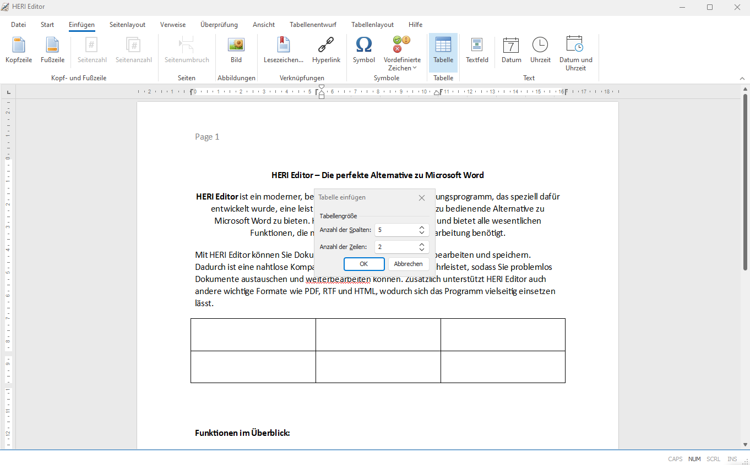The image size is (750, 465).
Task: Click the tab stop selector at ruler corner
Action: tap(8, 92)
